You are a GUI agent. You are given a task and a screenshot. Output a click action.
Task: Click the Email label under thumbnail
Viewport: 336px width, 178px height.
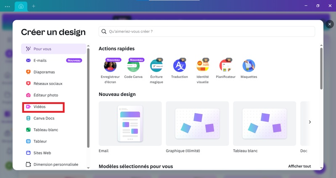tap(103, 151)
